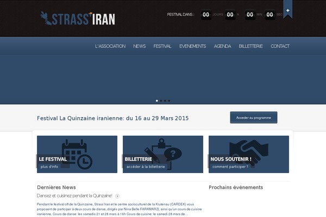Click the 'FESTIVAL DANS :' label
326x217 pixels.
point(181,14)
